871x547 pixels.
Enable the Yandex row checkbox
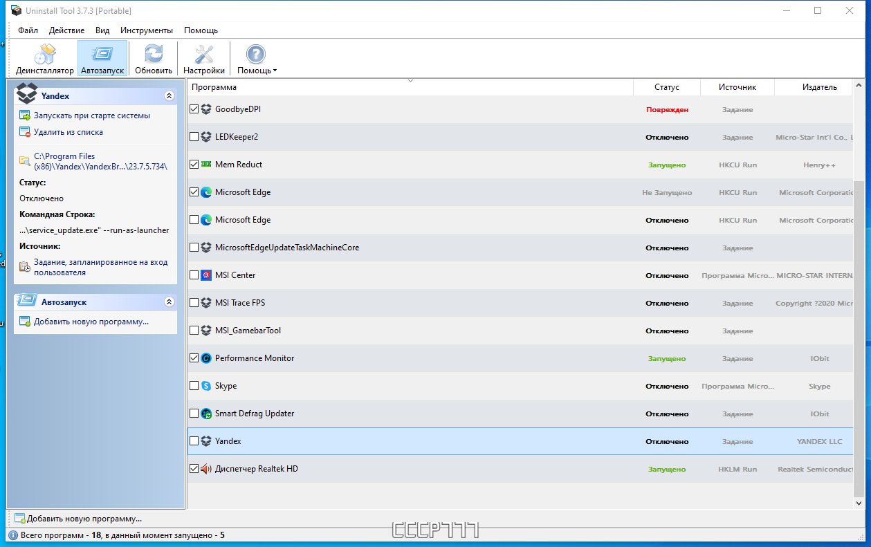[194, 441]
